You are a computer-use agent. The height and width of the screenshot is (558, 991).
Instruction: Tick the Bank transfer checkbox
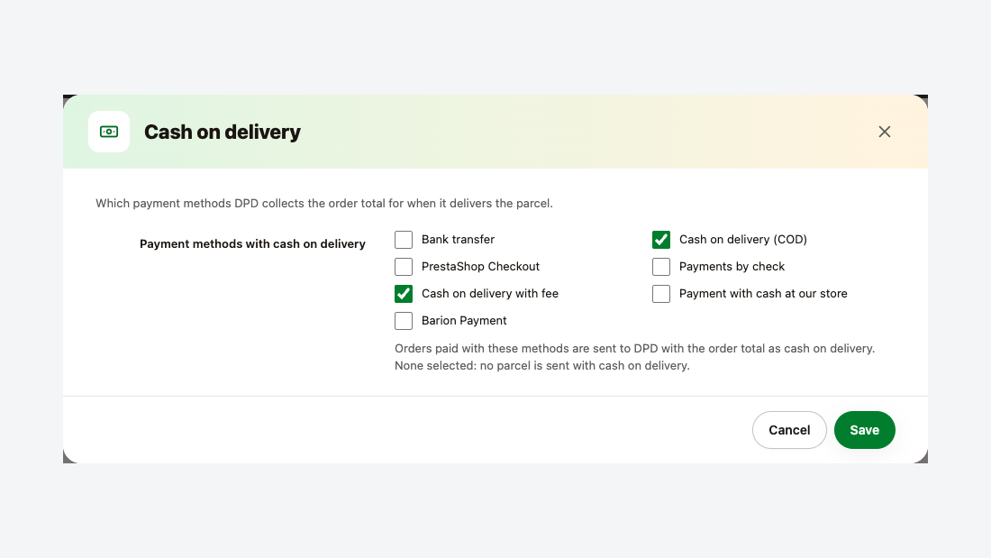[x=404, y=240]
